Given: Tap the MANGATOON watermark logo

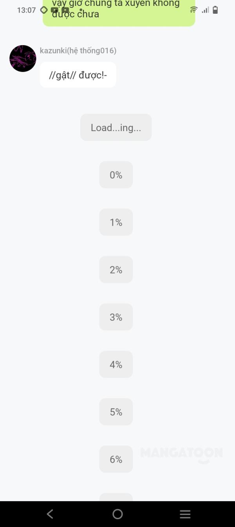Looking at the screenshot, I should 181,454.
